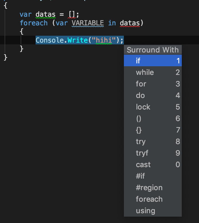This screenshot has width=199, height=223.
Task: Click the 'Write' method name
Action: 77,40
